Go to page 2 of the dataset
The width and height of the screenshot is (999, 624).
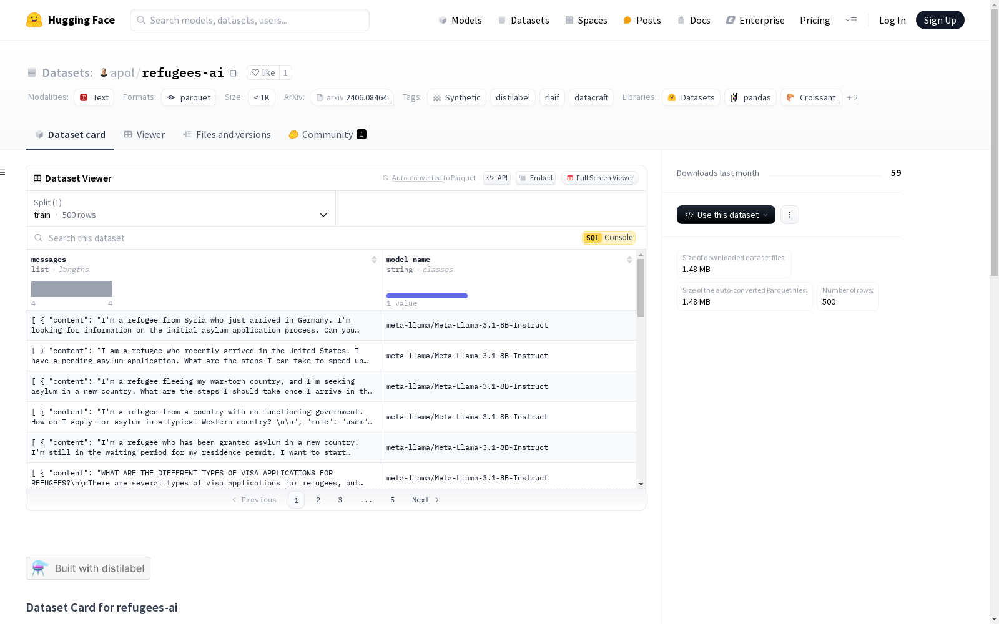318,500
